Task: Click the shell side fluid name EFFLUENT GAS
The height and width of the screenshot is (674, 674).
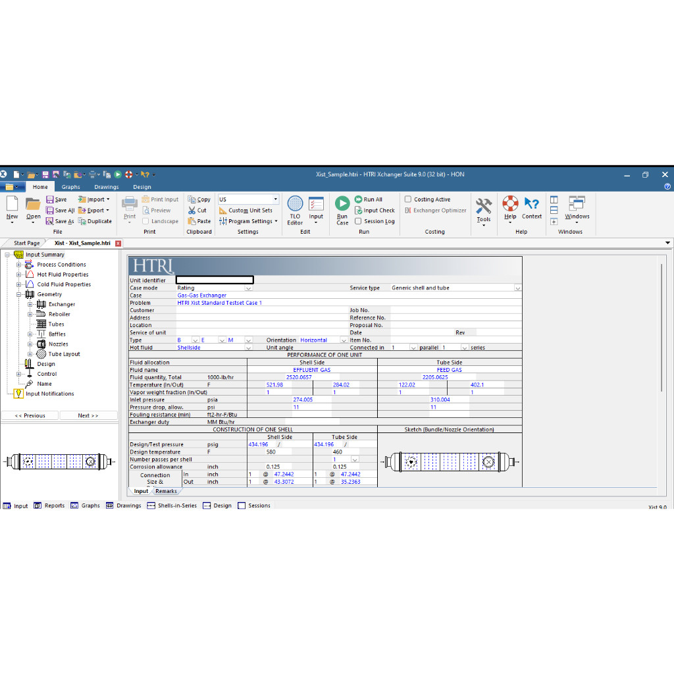Action: [x=311, y=370]
